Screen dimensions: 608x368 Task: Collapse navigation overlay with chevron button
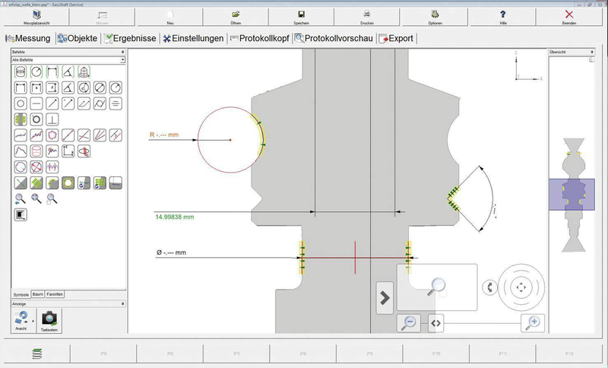pos(385,298)
